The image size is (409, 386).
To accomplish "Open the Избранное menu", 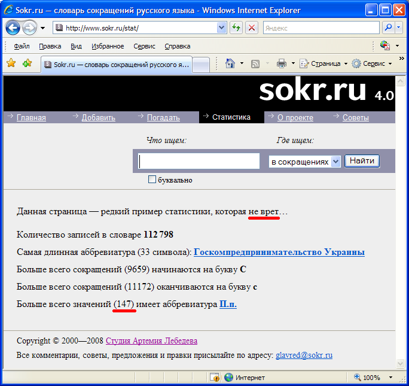I will click(108, 46).
